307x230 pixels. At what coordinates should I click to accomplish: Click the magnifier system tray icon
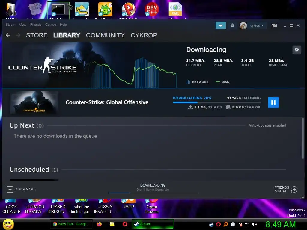[225, 224]
